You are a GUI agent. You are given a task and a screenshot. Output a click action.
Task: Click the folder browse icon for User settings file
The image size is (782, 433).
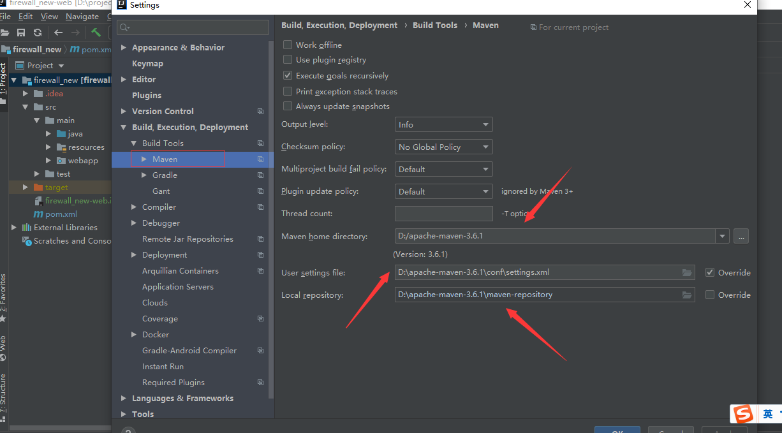[687, 273]
